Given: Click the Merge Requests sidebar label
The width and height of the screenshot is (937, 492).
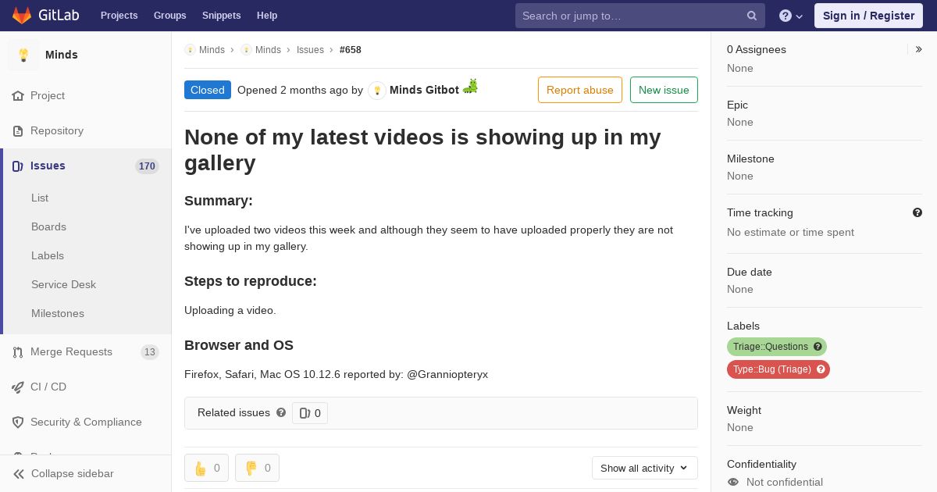Looking at the screenshot, I should tap(71, 351).
